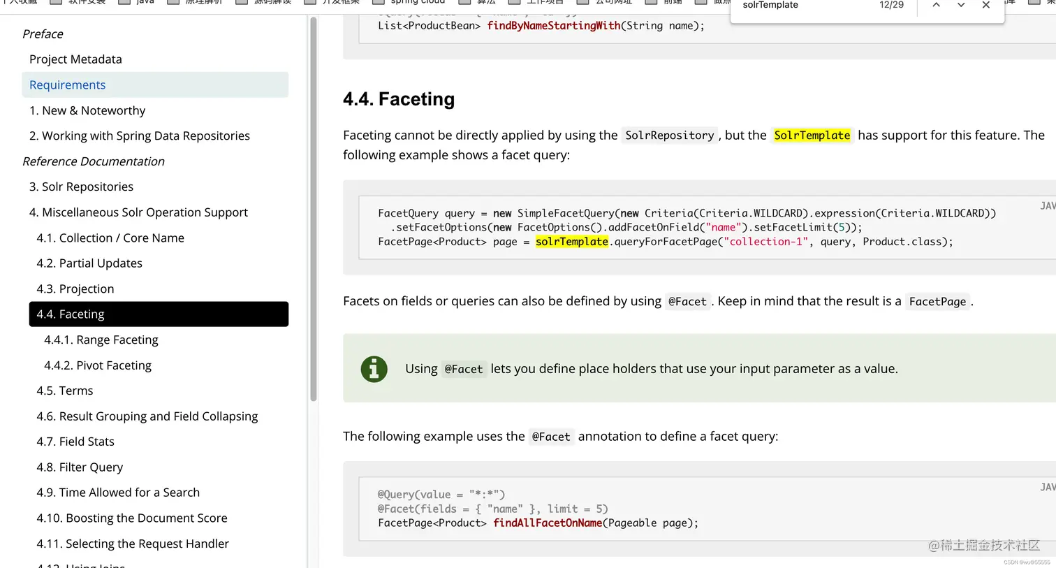Screen dimensions: 1056x568
Task: Close the find-in-page bar
Action: coord(986,6)
